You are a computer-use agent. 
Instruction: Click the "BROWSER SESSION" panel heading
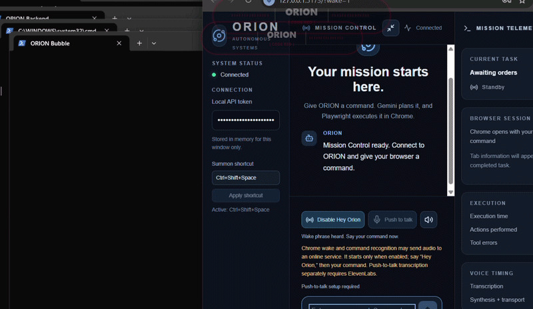coord(500,119)
